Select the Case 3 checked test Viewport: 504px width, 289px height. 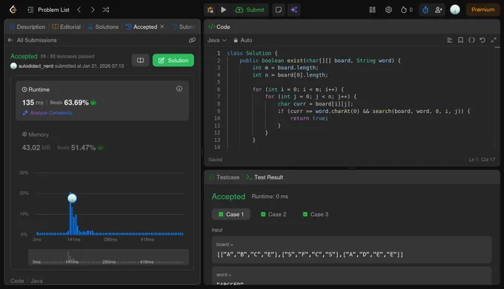pos(315,214)
